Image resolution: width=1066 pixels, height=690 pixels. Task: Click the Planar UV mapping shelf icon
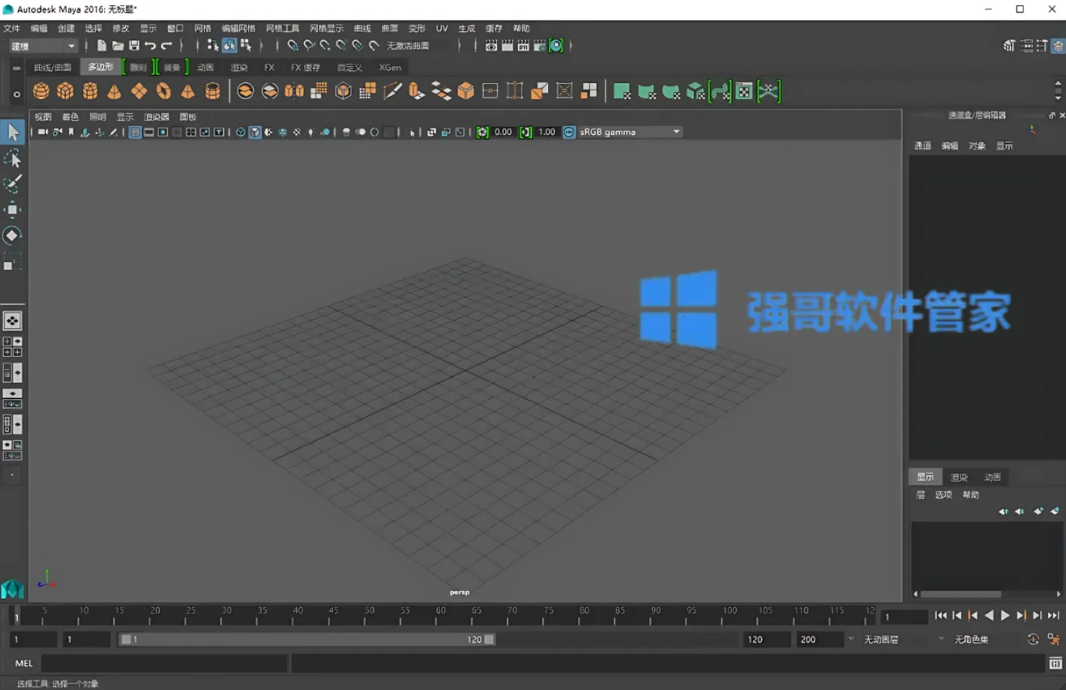(x=621, y=91)
